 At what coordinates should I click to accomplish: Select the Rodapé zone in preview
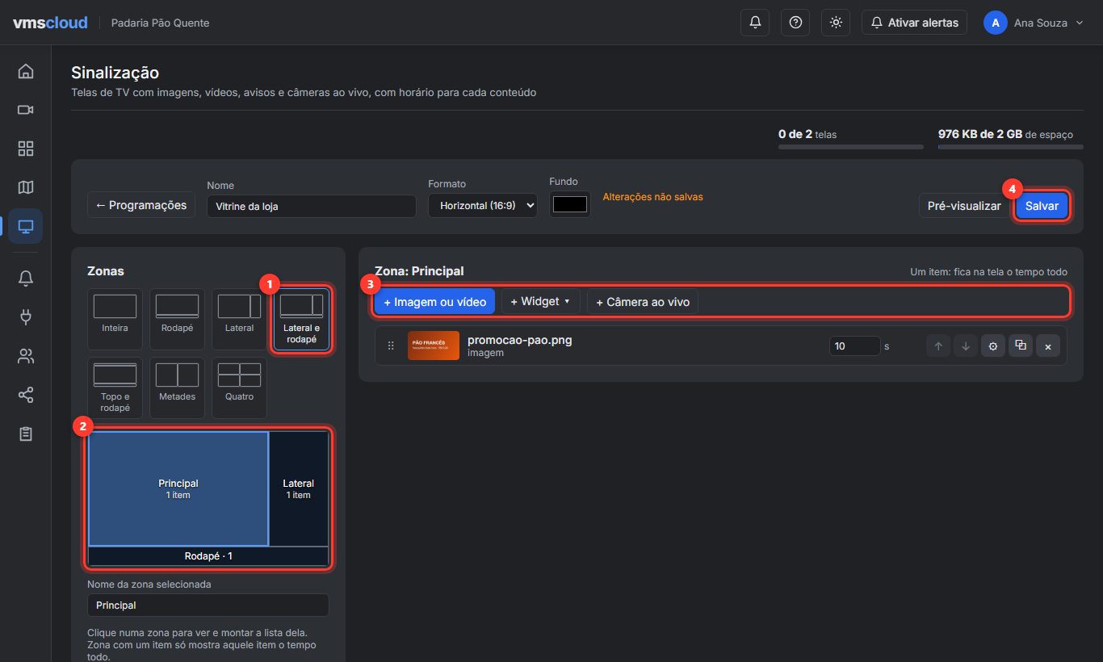[208, 556]
